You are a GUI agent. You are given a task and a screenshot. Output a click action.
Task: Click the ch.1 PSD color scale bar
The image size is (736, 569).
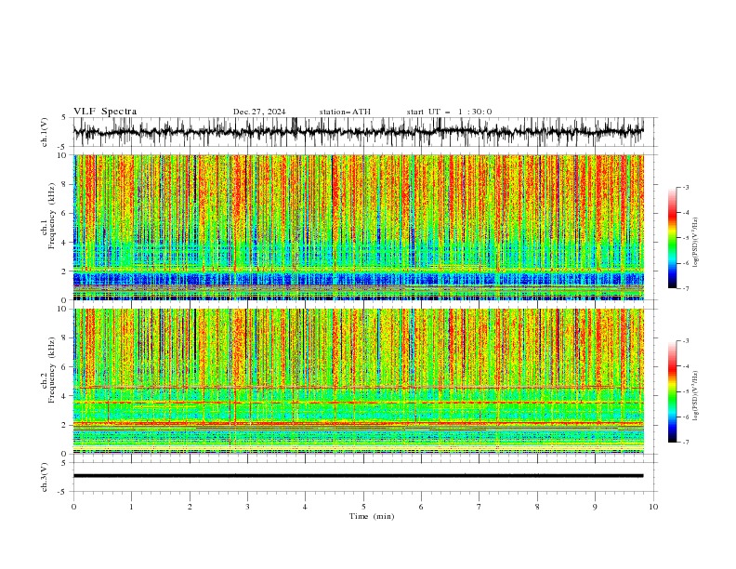pyautogui.click(x=672, y=238)
